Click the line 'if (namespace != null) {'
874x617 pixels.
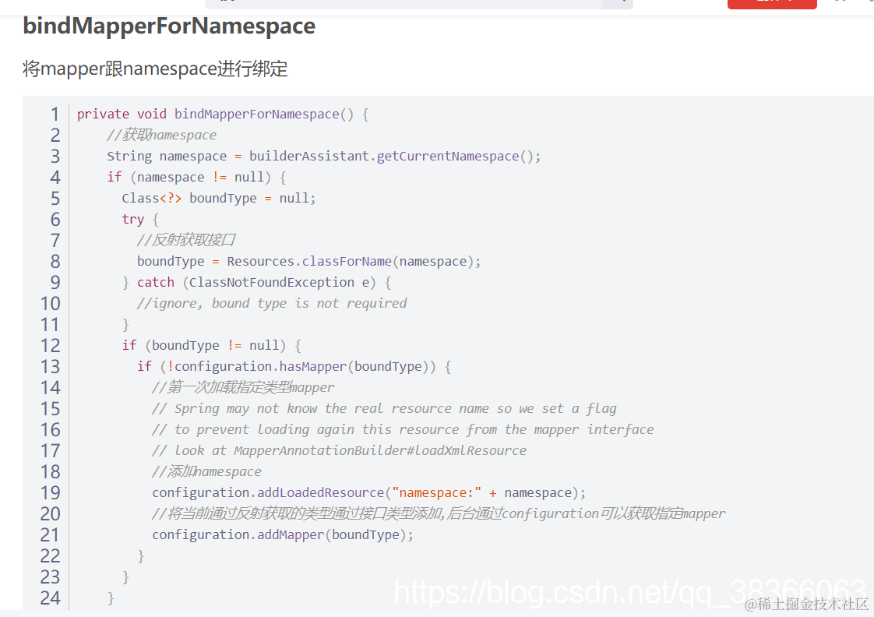(x=197, y=178)
